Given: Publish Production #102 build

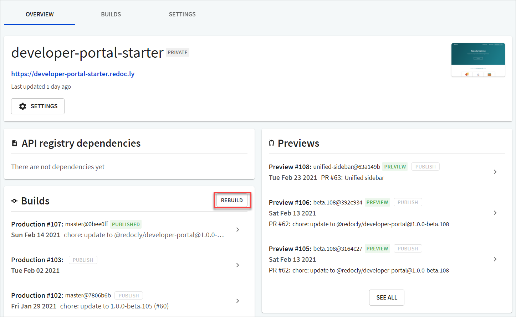Looking at the screenshot, I should (129, 296).
